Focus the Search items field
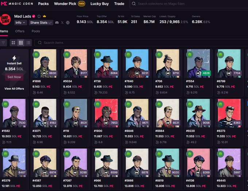Viewport: 248px width, 191px height. click(x=141, y=43)
